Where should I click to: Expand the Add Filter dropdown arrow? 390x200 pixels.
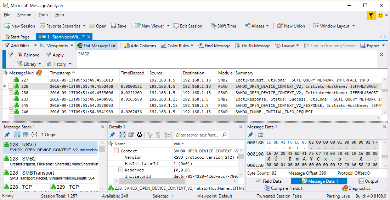tap(35, 46)
